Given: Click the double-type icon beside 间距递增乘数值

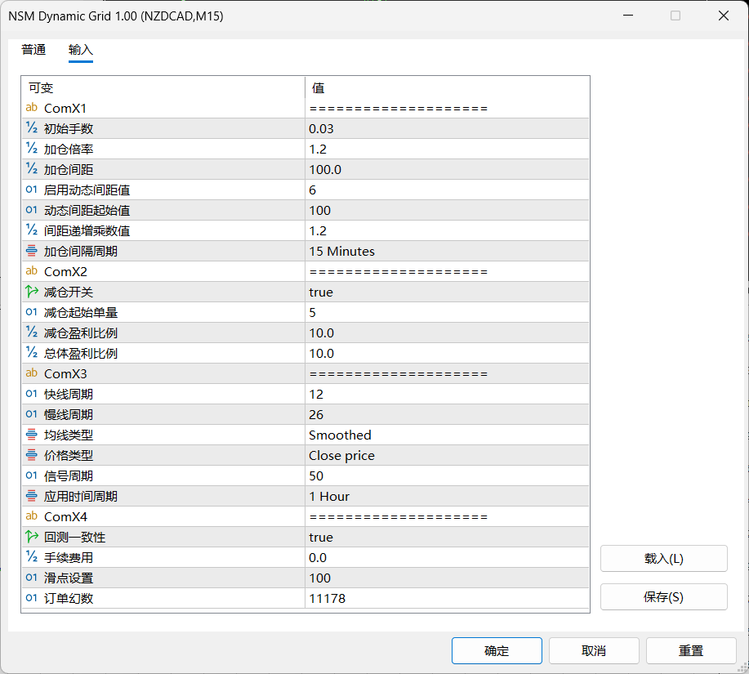Looking at the screenshot, I should [x=32, y=230].
